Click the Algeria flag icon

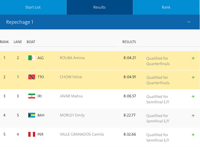pyautogui.click(x=32, y=58)
